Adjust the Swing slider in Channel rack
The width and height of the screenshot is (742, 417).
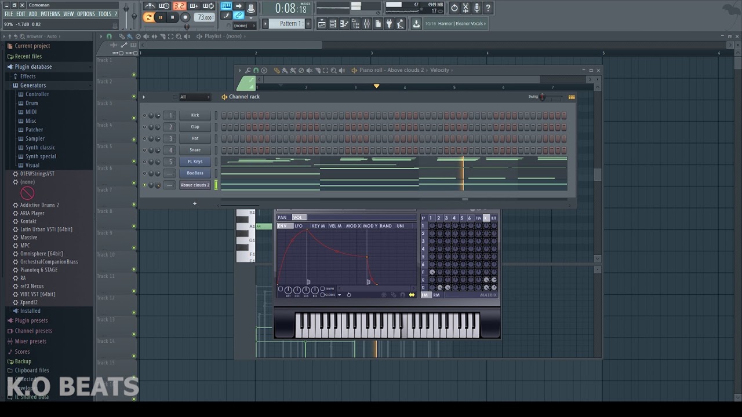550,97
